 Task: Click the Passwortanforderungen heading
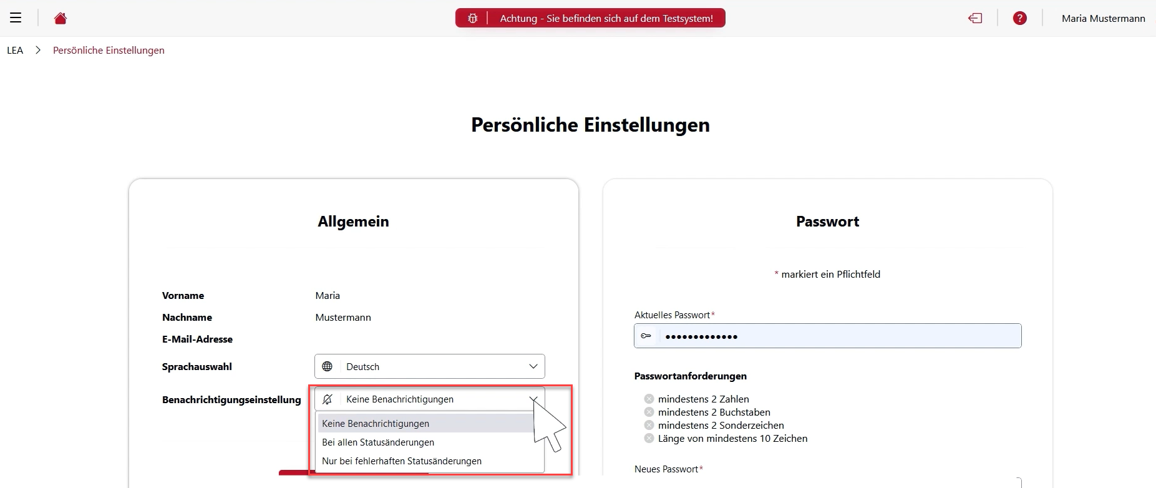tap(691, 376)
